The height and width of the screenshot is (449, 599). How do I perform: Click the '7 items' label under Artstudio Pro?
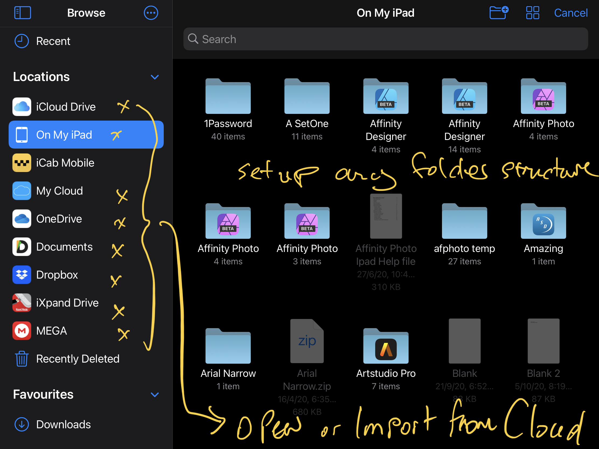click(x=386, y=386)
